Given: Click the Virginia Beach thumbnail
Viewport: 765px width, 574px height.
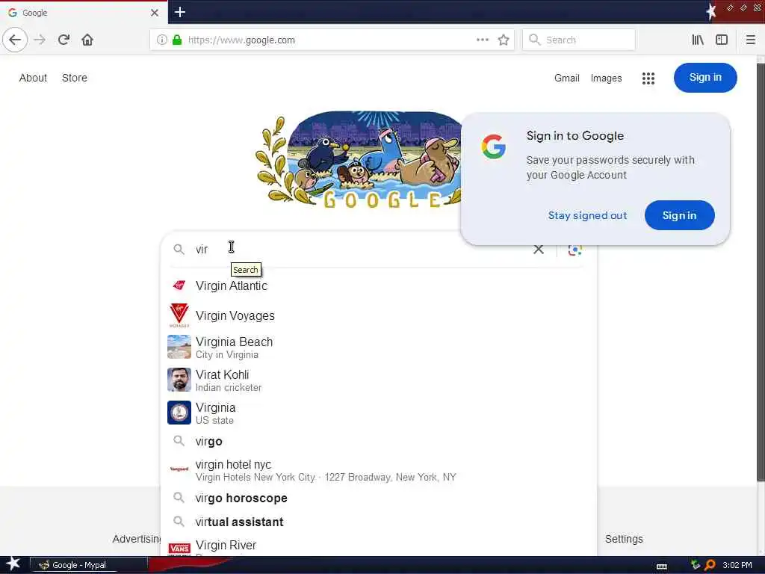Looking at the screenshot, I should click(179, 347).
